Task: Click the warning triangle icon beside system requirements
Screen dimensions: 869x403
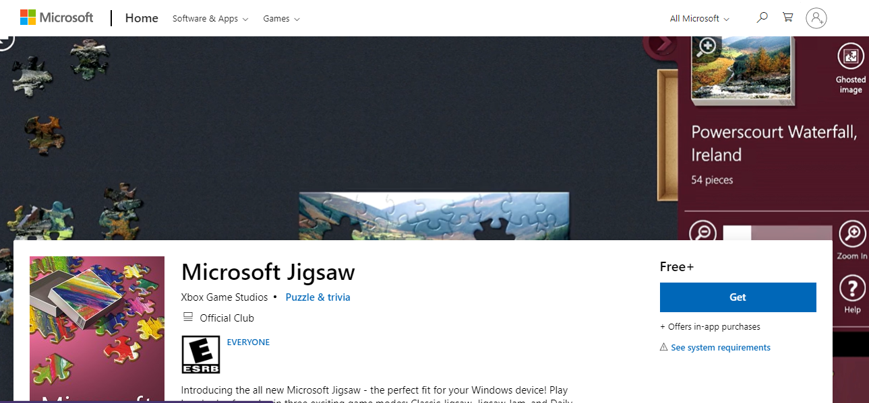Action: click(664, 347)
